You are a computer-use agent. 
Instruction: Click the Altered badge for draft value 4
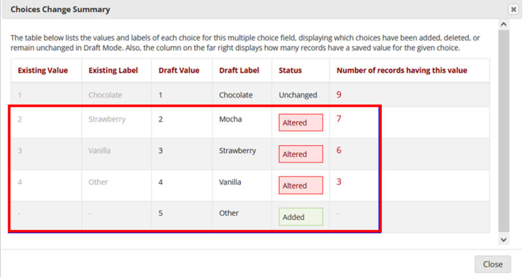(x=300, y=185)
